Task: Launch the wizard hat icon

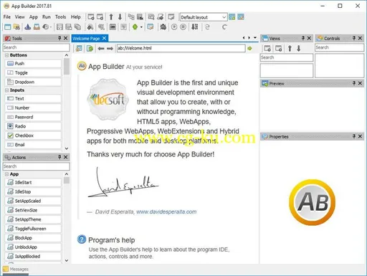Action: [x=27, y=27]
